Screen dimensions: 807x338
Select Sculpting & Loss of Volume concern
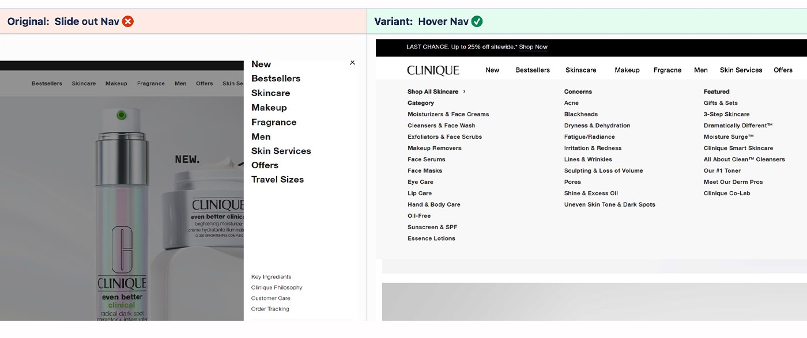click(603, 171)
